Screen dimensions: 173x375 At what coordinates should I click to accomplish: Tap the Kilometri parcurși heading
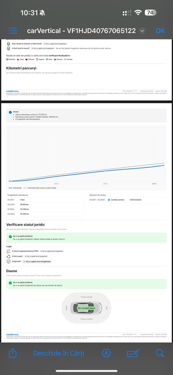coord(21,68)
